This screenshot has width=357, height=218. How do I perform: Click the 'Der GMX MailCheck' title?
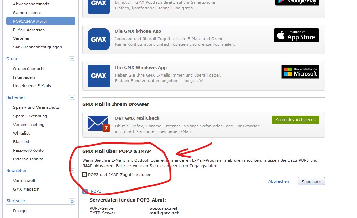click(x=137, y=118)
